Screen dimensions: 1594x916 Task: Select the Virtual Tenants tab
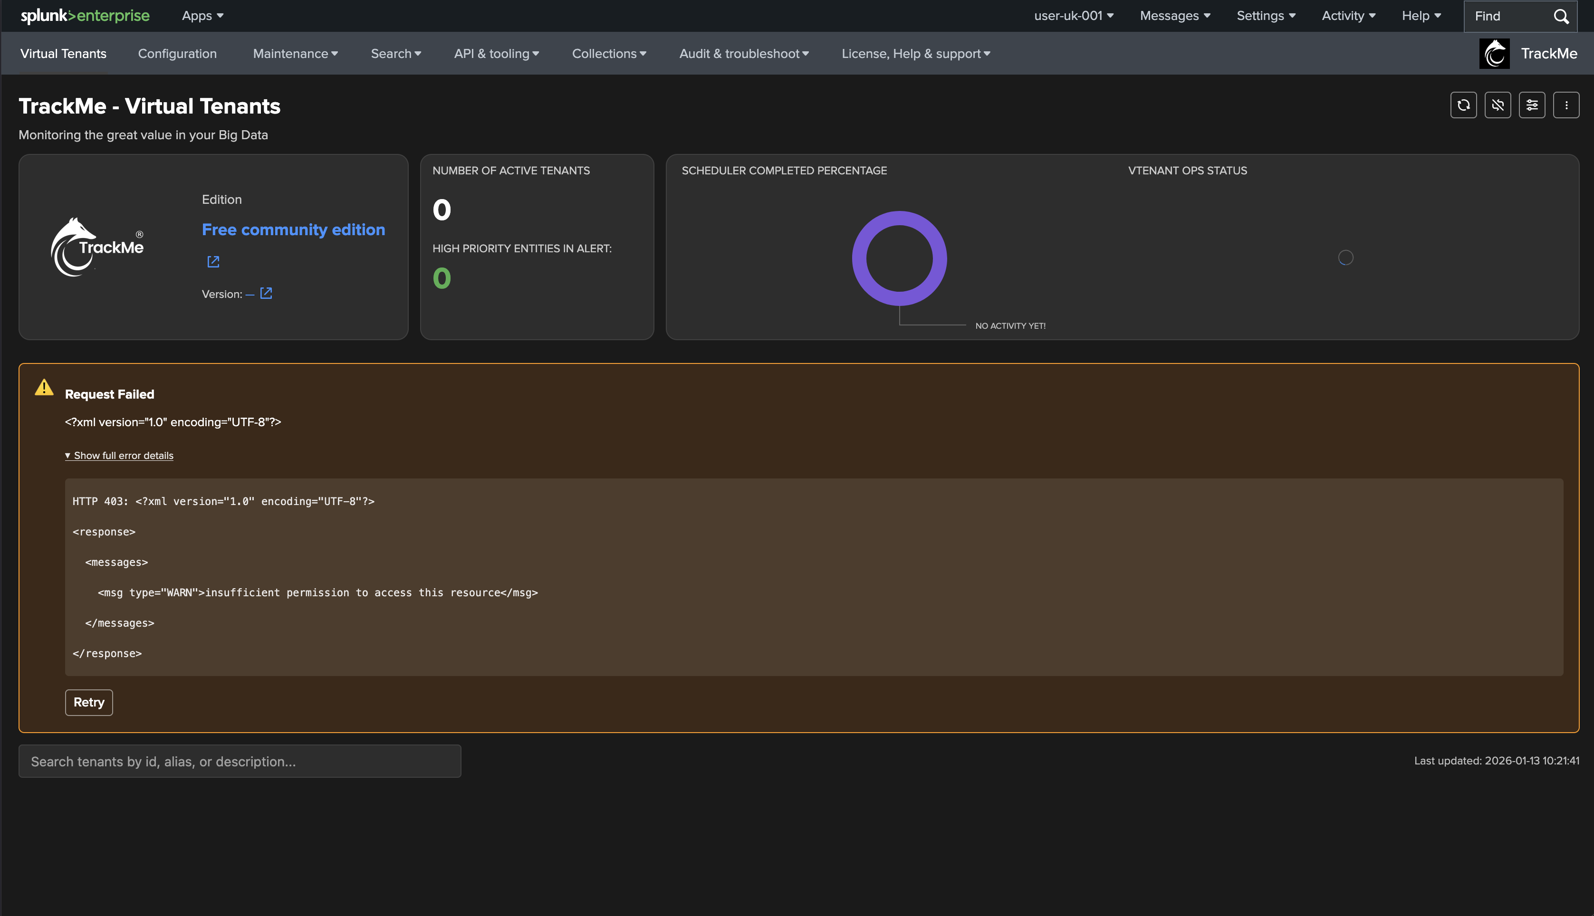tap(63, 54)
